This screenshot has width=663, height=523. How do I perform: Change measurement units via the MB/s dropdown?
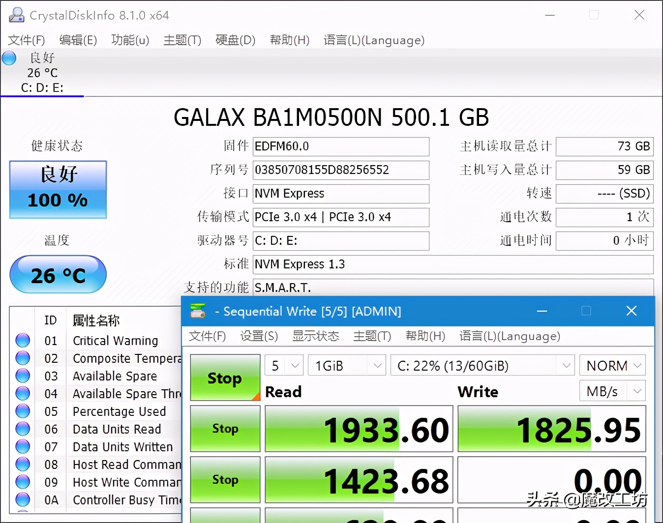pos(612,391)
